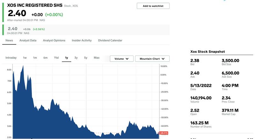Image resolution: width=255 pixels, height=139 pixels.
Task: Select the 5y chart range
Action: [86, 58]
